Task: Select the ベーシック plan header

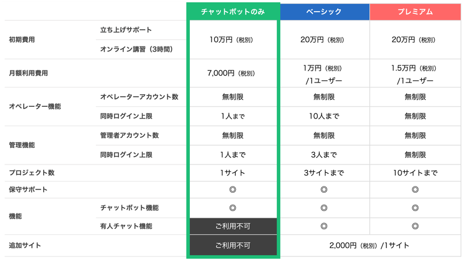Action: pos(325,12)
